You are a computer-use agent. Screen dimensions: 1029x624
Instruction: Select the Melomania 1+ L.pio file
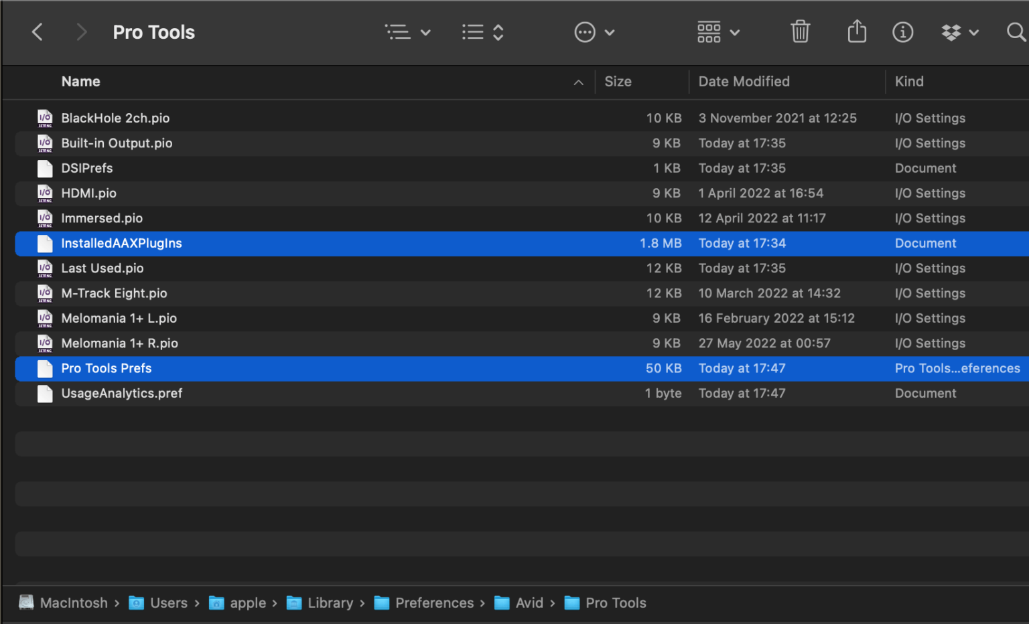(x=119, y=319)
